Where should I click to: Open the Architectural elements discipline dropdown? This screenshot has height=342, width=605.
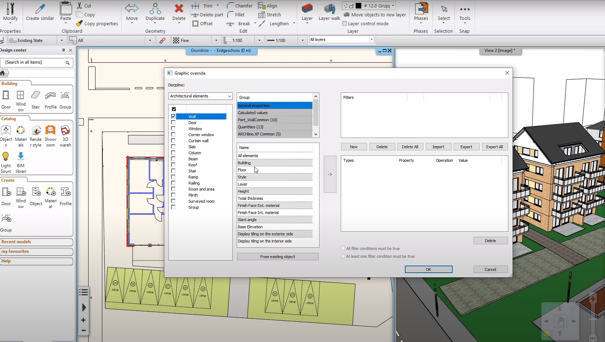point(200,96)
